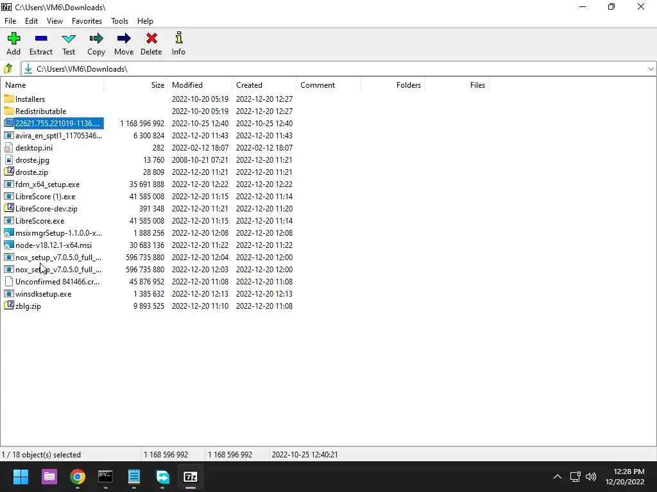Click the notepad taskbar icon
Viewport: 657px width, 492px height.
click(134, 477)
